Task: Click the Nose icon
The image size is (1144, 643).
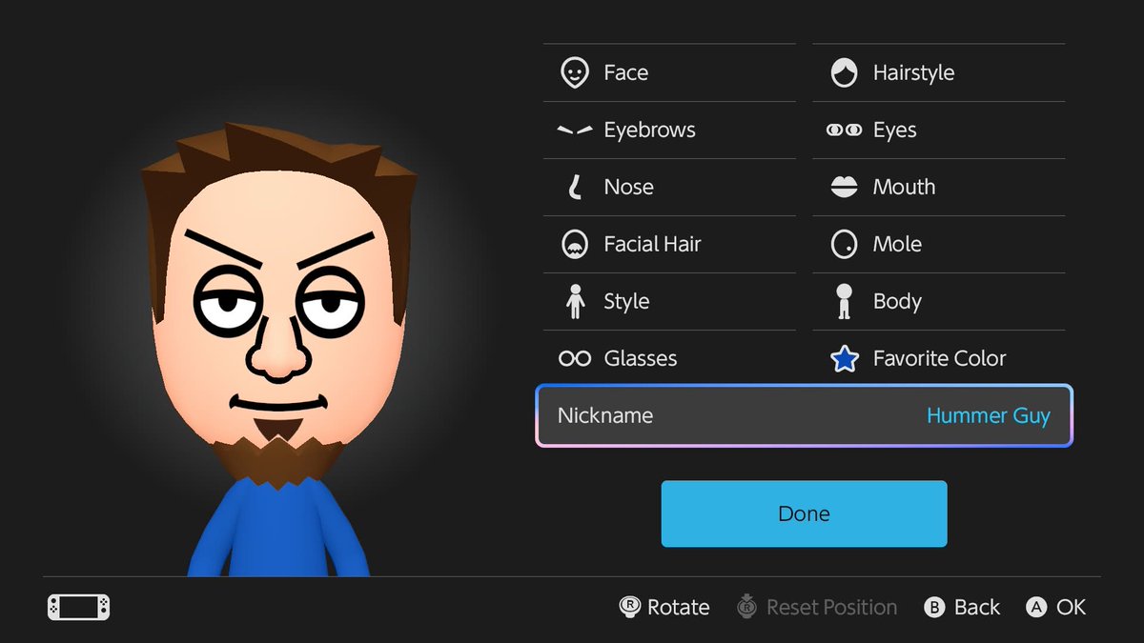Action: pos(574,187)
